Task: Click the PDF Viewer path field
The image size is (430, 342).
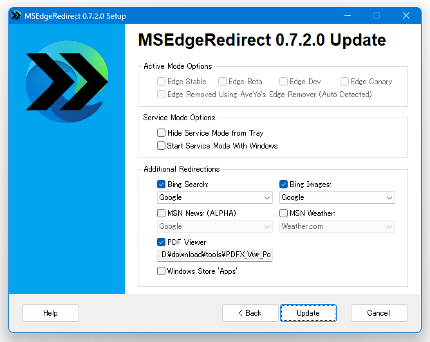Action: [215, 255]
